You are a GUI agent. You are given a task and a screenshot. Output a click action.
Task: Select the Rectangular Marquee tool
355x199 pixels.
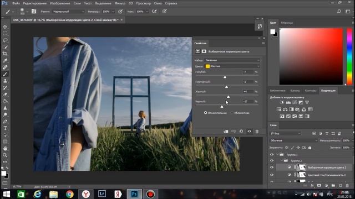tap(5, 34)
